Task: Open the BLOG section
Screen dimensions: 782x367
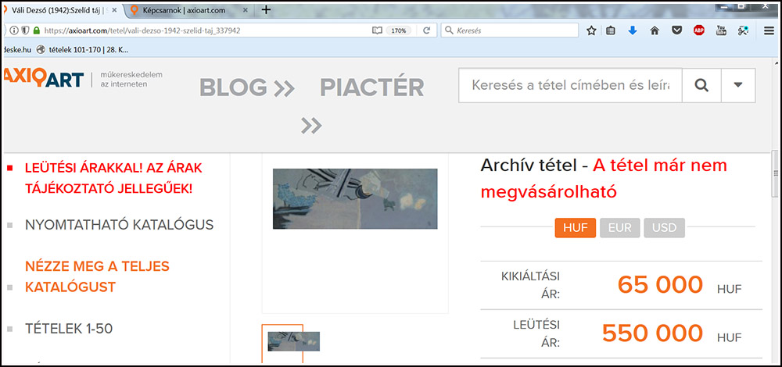Action: 247,87
